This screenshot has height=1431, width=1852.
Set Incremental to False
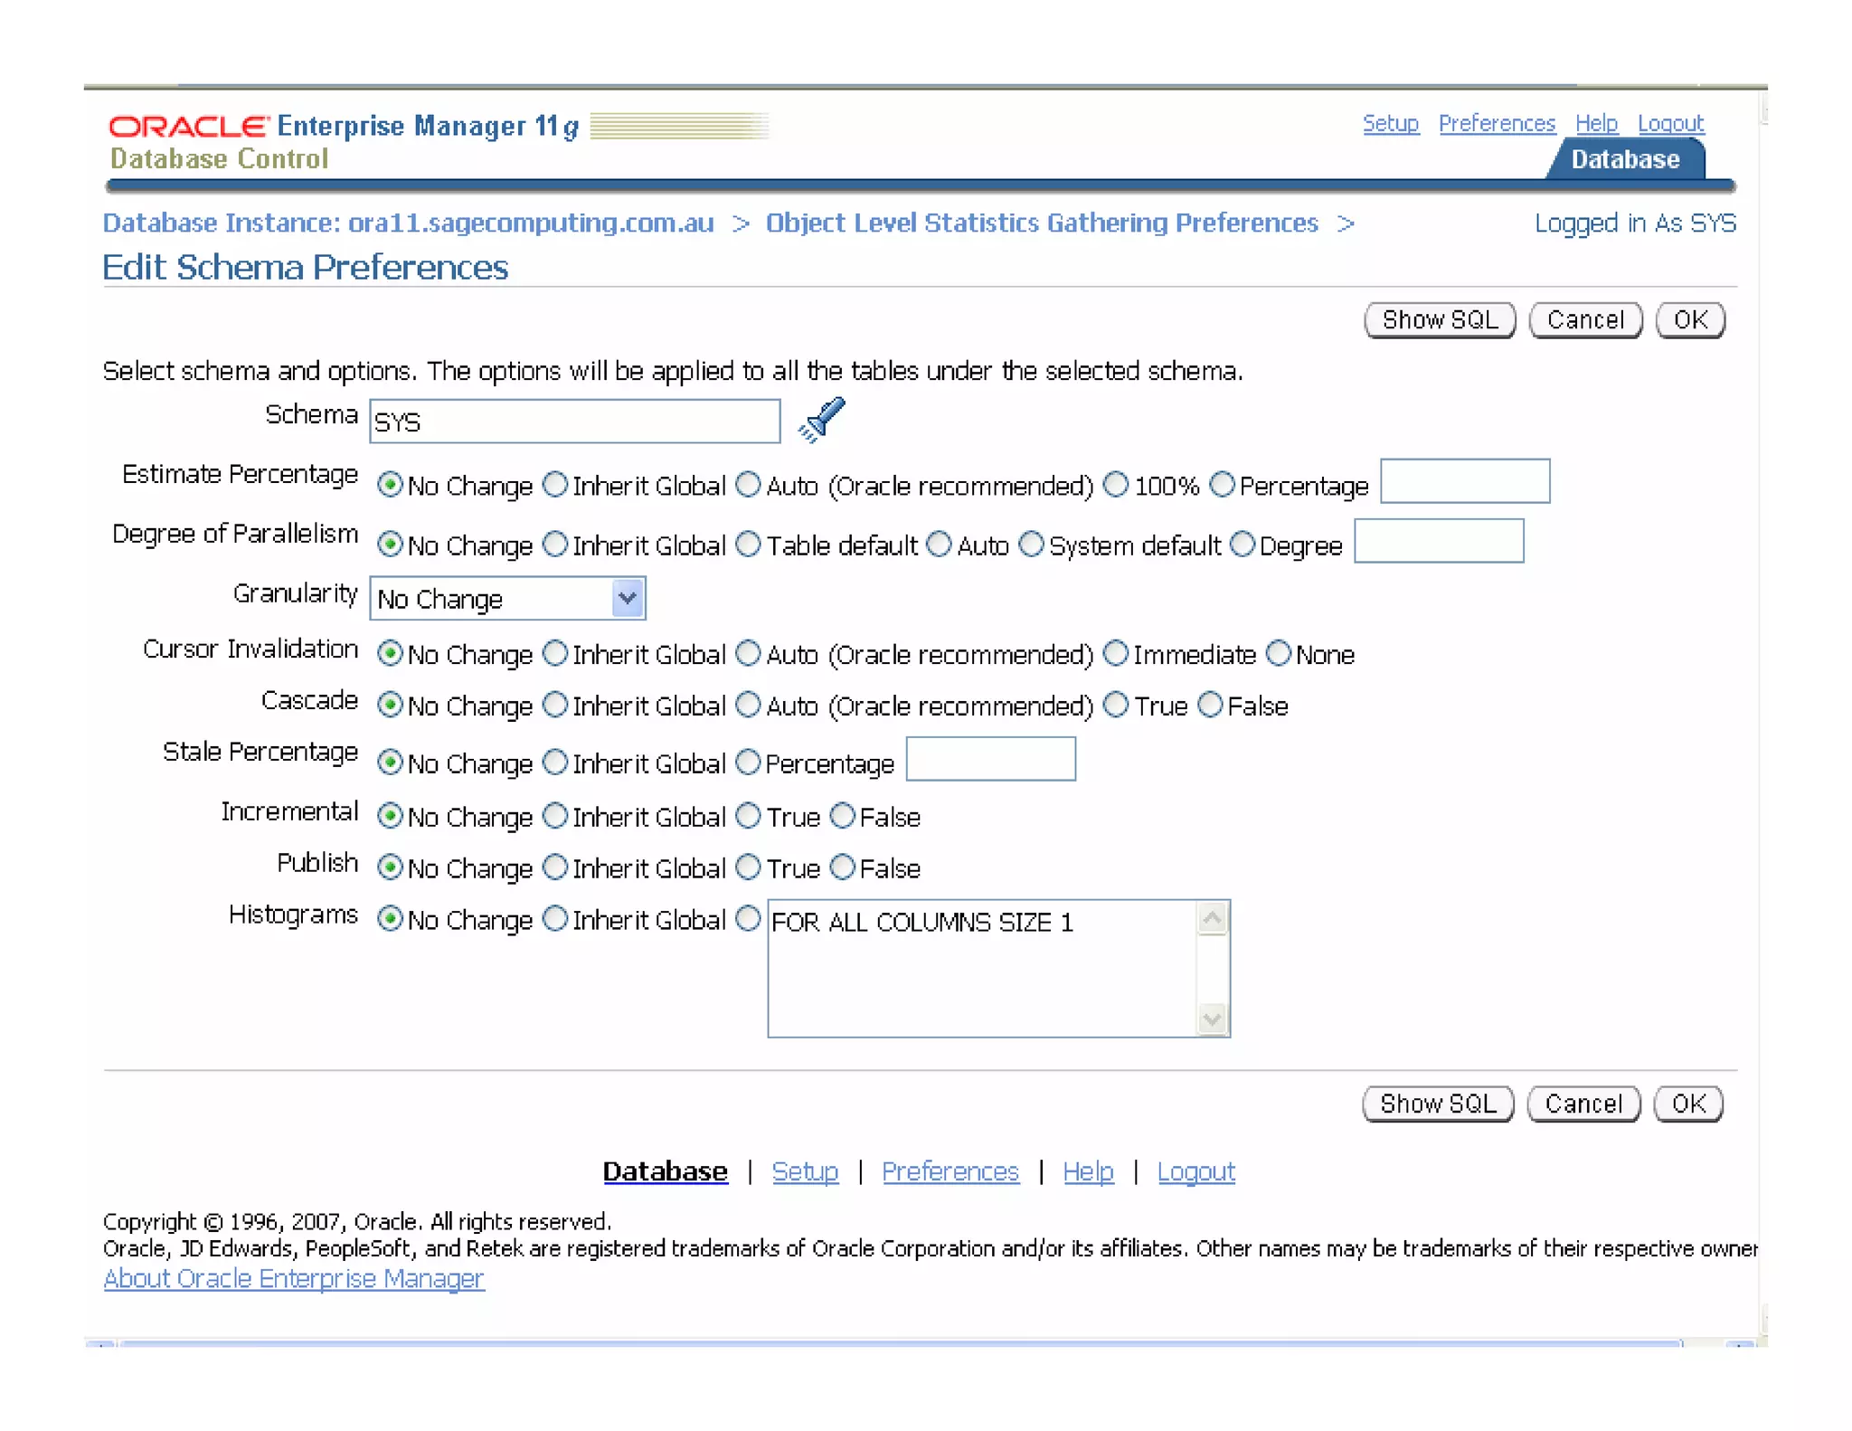click(842, 816)
